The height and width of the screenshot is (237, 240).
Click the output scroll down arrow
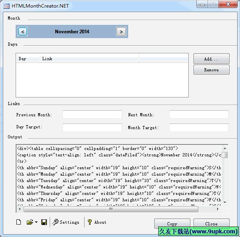[x=225, y=203]
